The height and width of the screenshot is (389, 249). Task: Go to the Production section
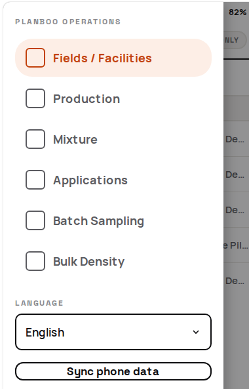click(x=113, y=98)
